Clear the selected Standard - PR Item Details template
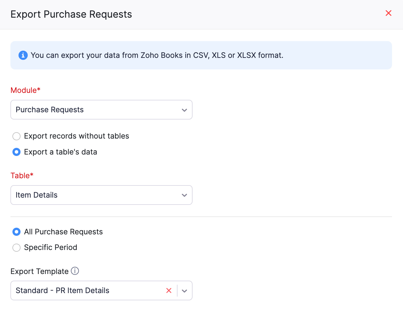 (x=169, y=290)
